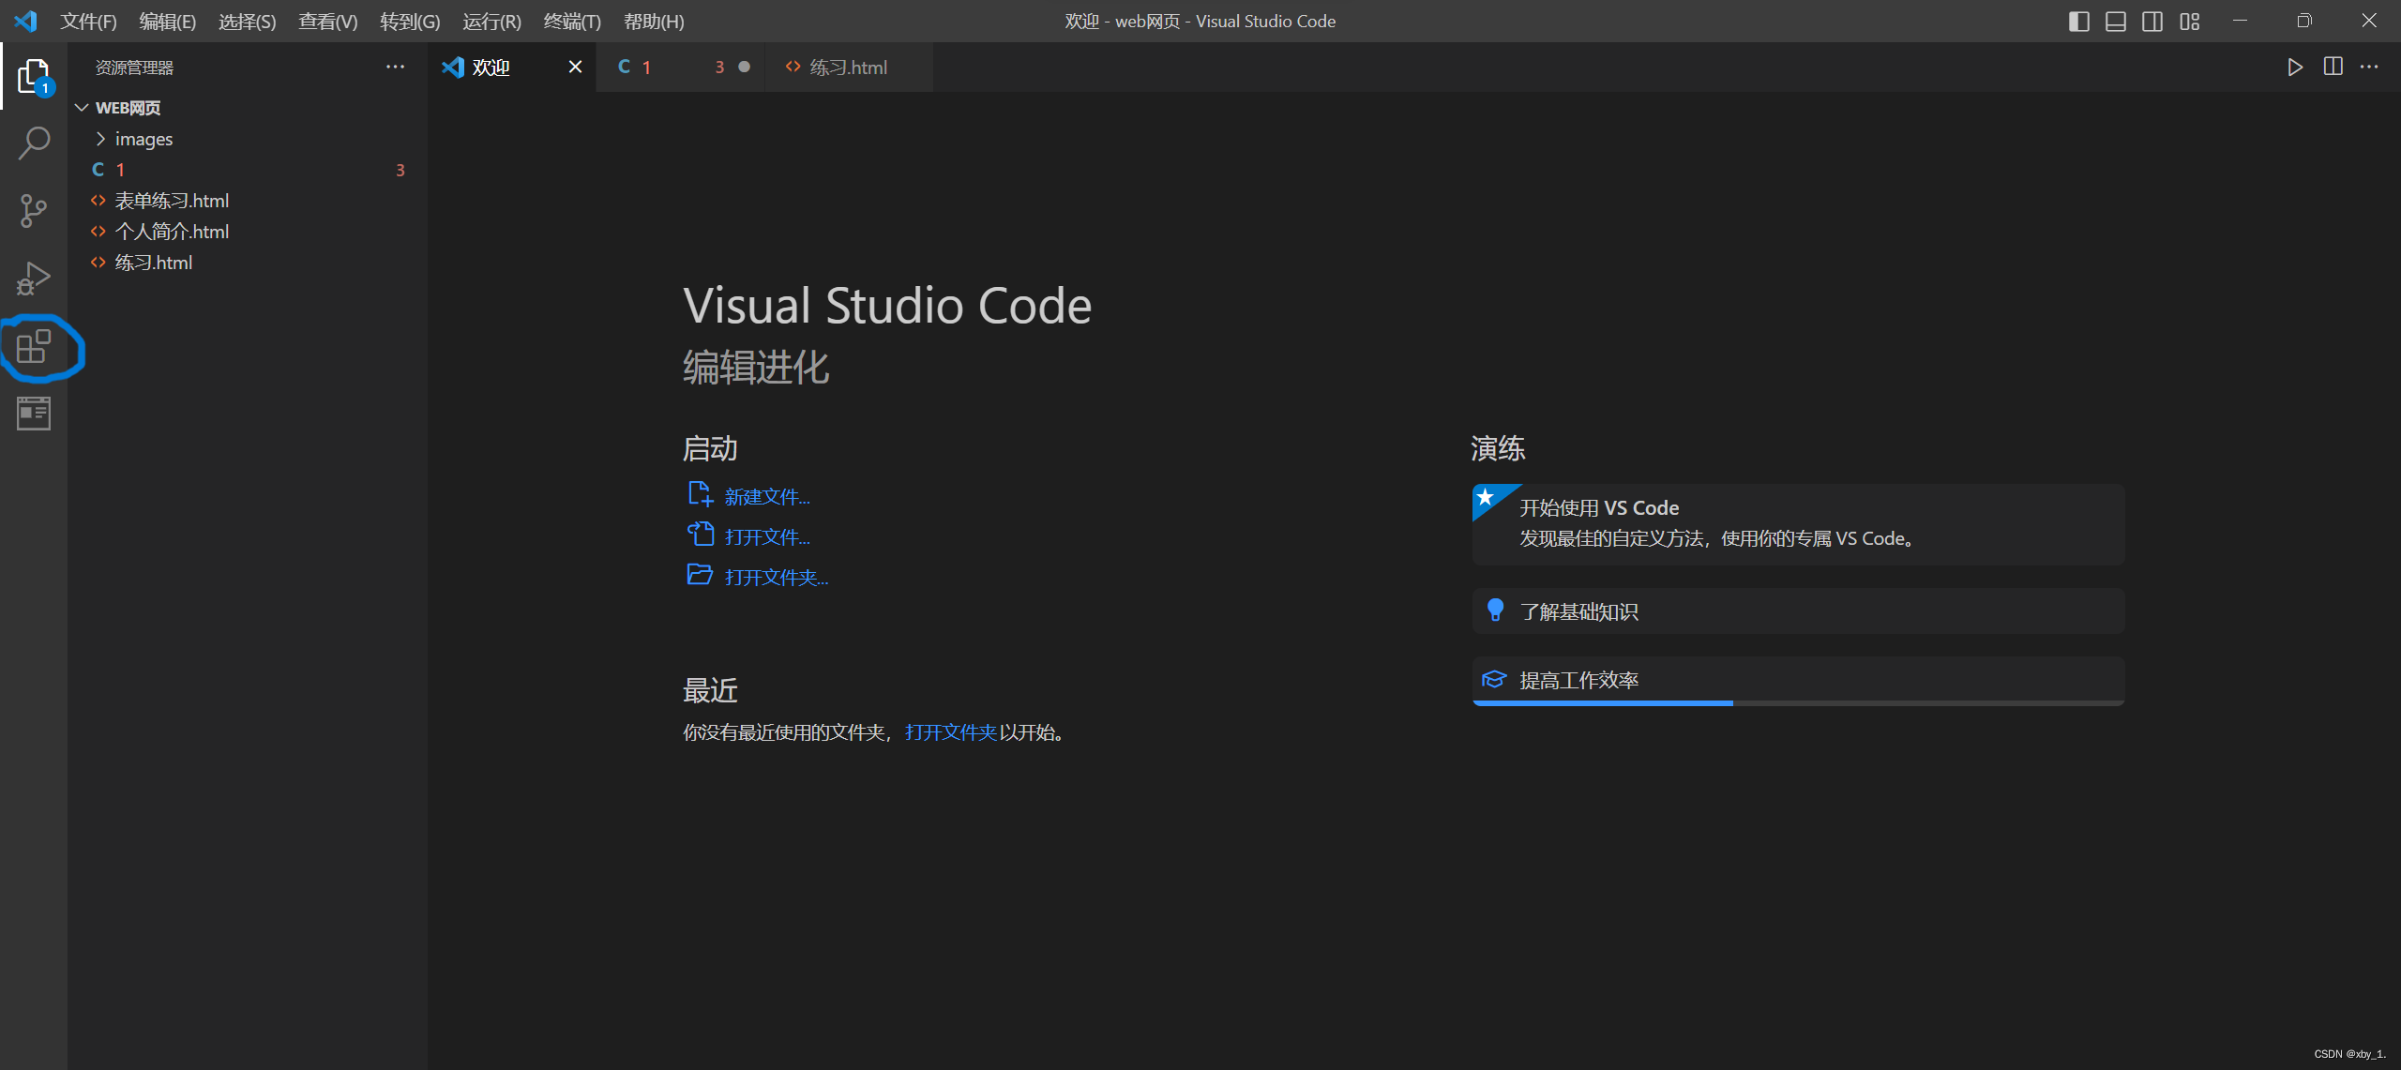Open the 提高工作效率 walkthrough

[x=1798, y=680]
